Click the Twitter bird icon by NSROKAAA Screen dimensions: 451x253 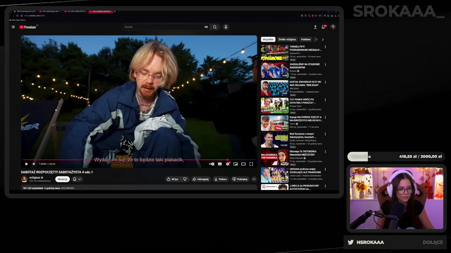pos(351,242)
